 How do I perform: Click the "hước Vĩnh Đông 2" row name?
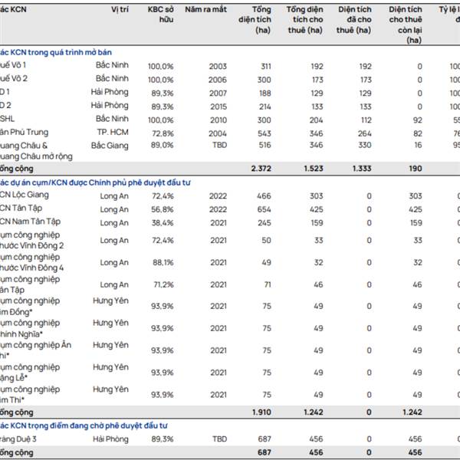pyautogui.click(x=31, y=245)
